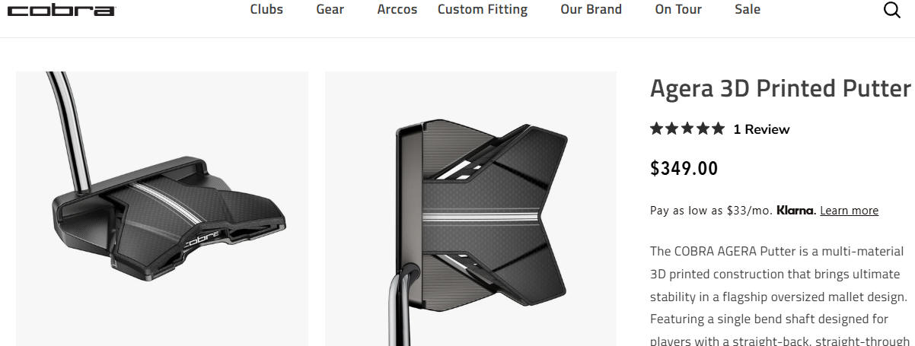The height and width of the screenshot is (346, 915).
Task: View the angled putter head product image
Action: pos(162,209)
